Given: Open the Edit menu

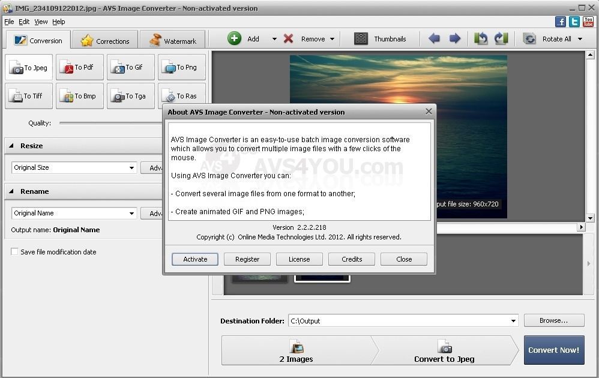Looking at the screenshot, I should [x=24, y=22].
